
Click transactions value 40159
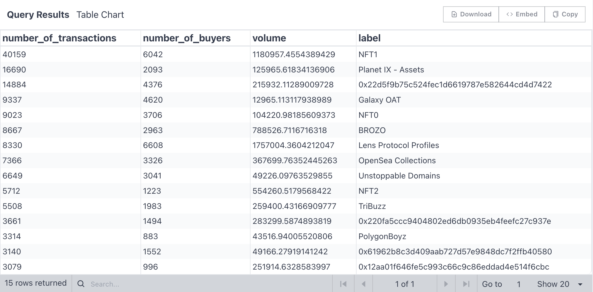tap(14, 54)
